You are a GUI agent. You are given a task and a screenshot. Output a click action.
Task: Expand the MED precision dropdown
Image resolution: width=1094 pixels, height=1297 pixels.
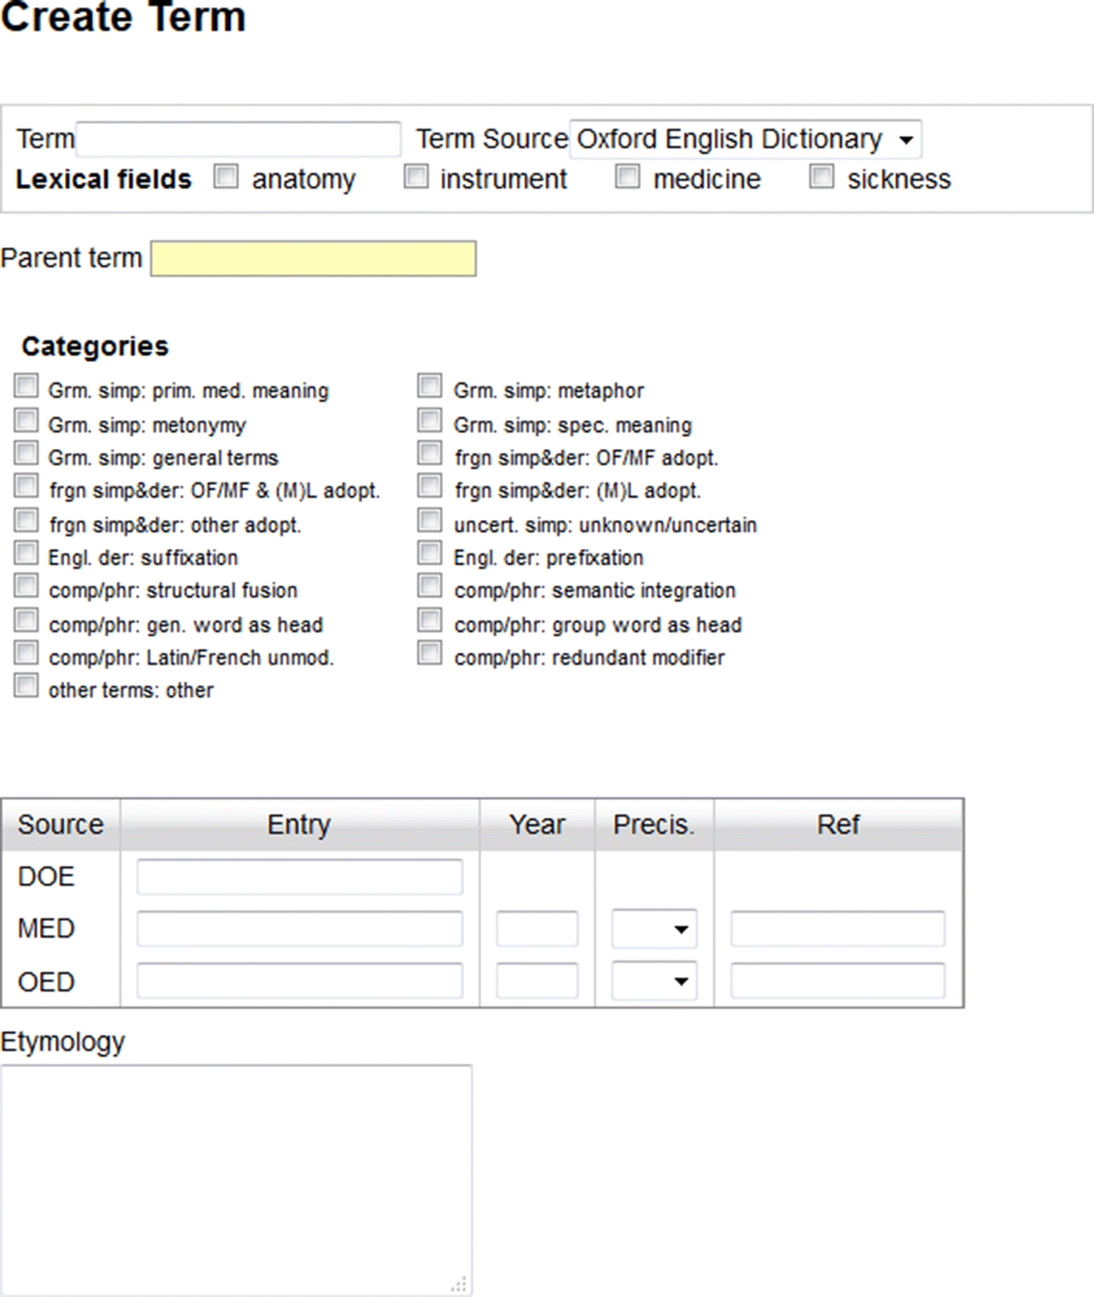coord(654,929)
